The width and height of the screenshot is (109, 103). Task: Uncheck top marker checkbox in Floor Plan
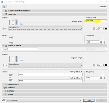click(x=12, y=37)
